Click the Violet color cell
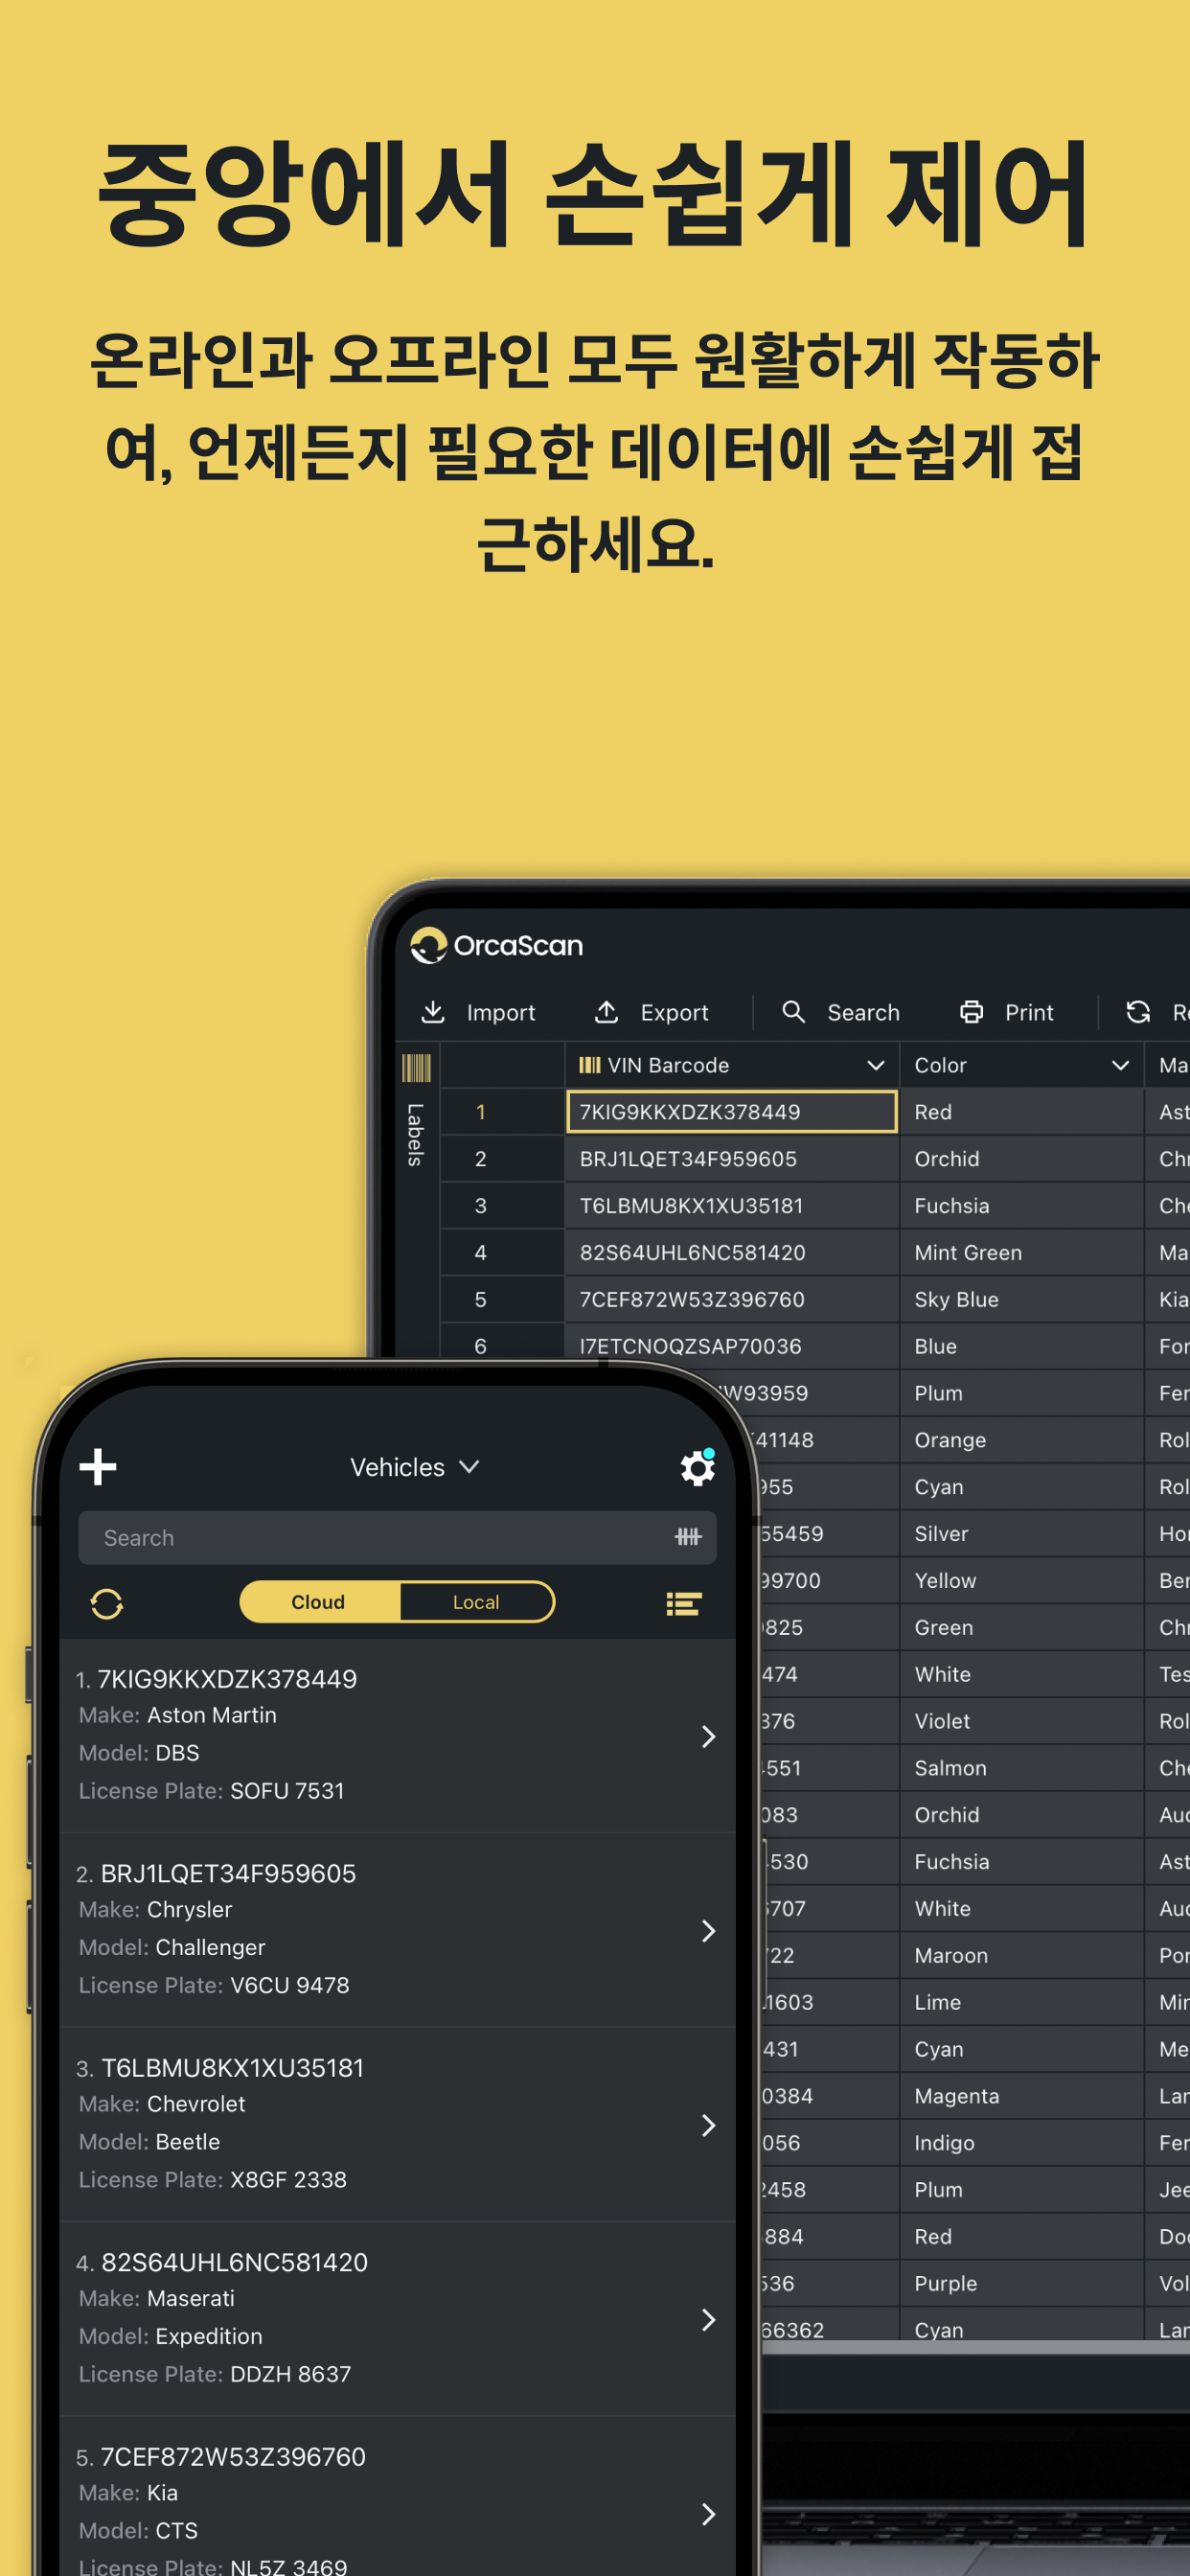The height and width of the screenshot is (2576, 1190). pyautogui.click(x=1022, y=1721)
